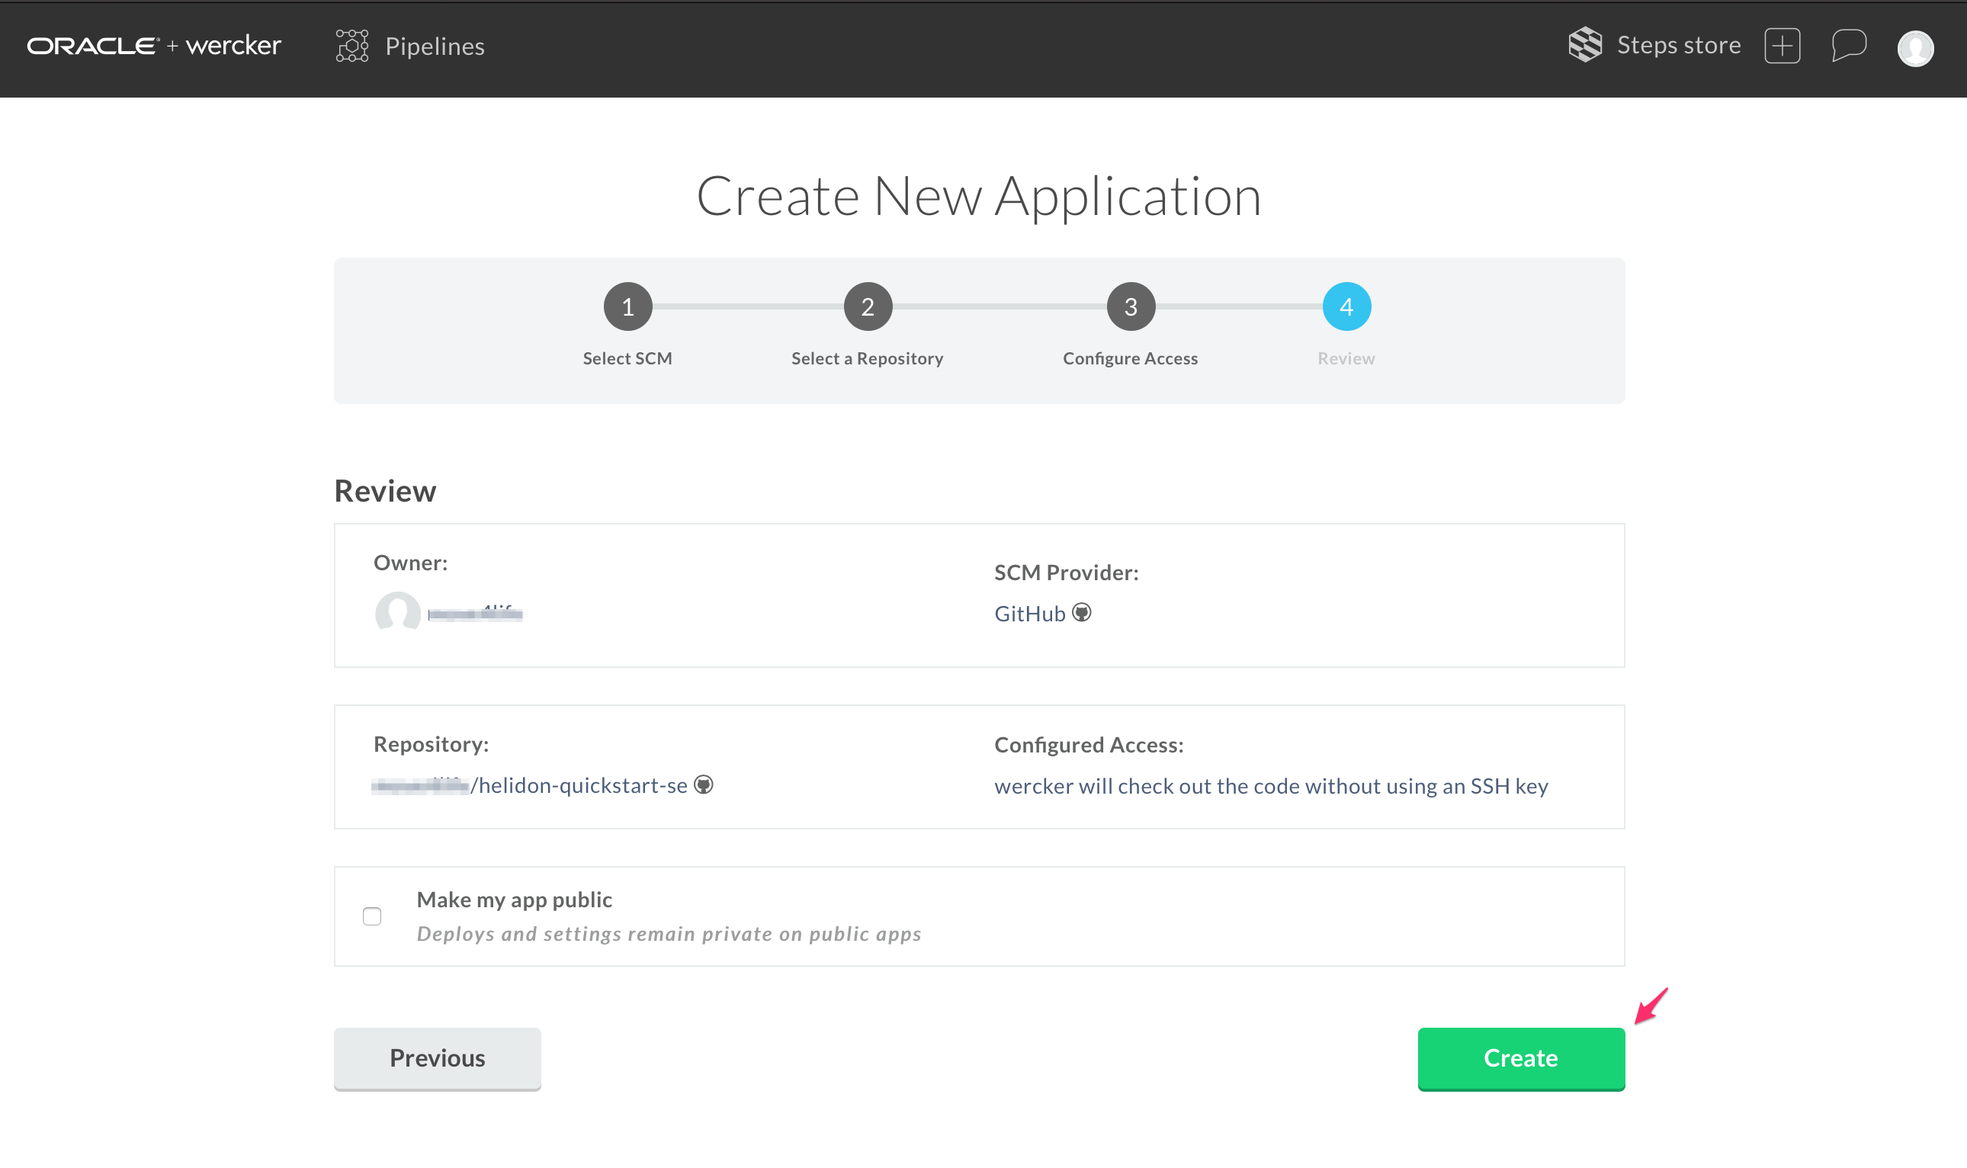Click the Pipelines network icon
The image size is (1967, 1168).
point(351,46)
